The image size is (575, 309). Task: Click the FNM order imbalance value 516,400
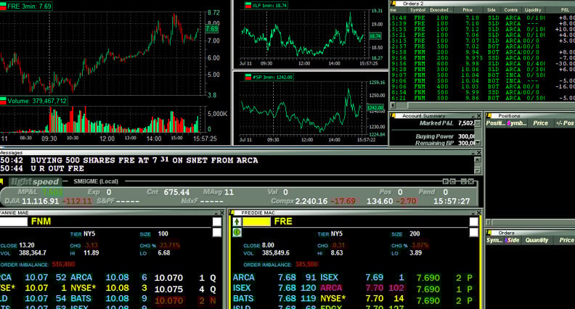click(x=63, y=264)
